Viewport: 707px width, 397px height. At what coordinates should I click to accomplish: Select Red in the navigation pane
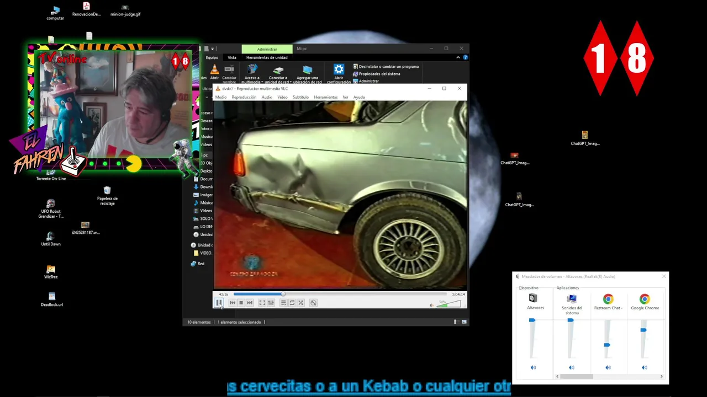[x=197, y=264]
